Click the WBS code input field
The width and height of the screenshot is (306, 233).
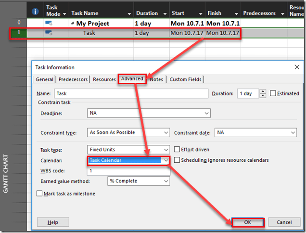[x=128, y=170]
